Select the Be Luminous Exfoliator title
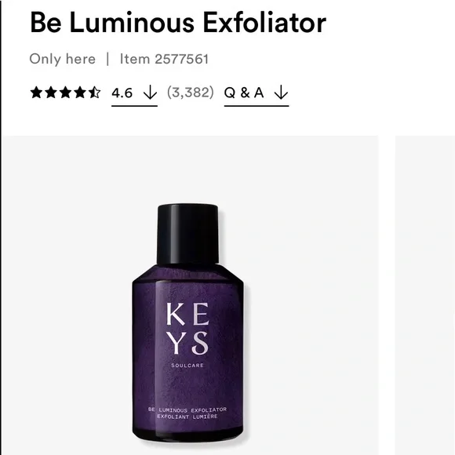The image size is (455, 455). point(178,22)
